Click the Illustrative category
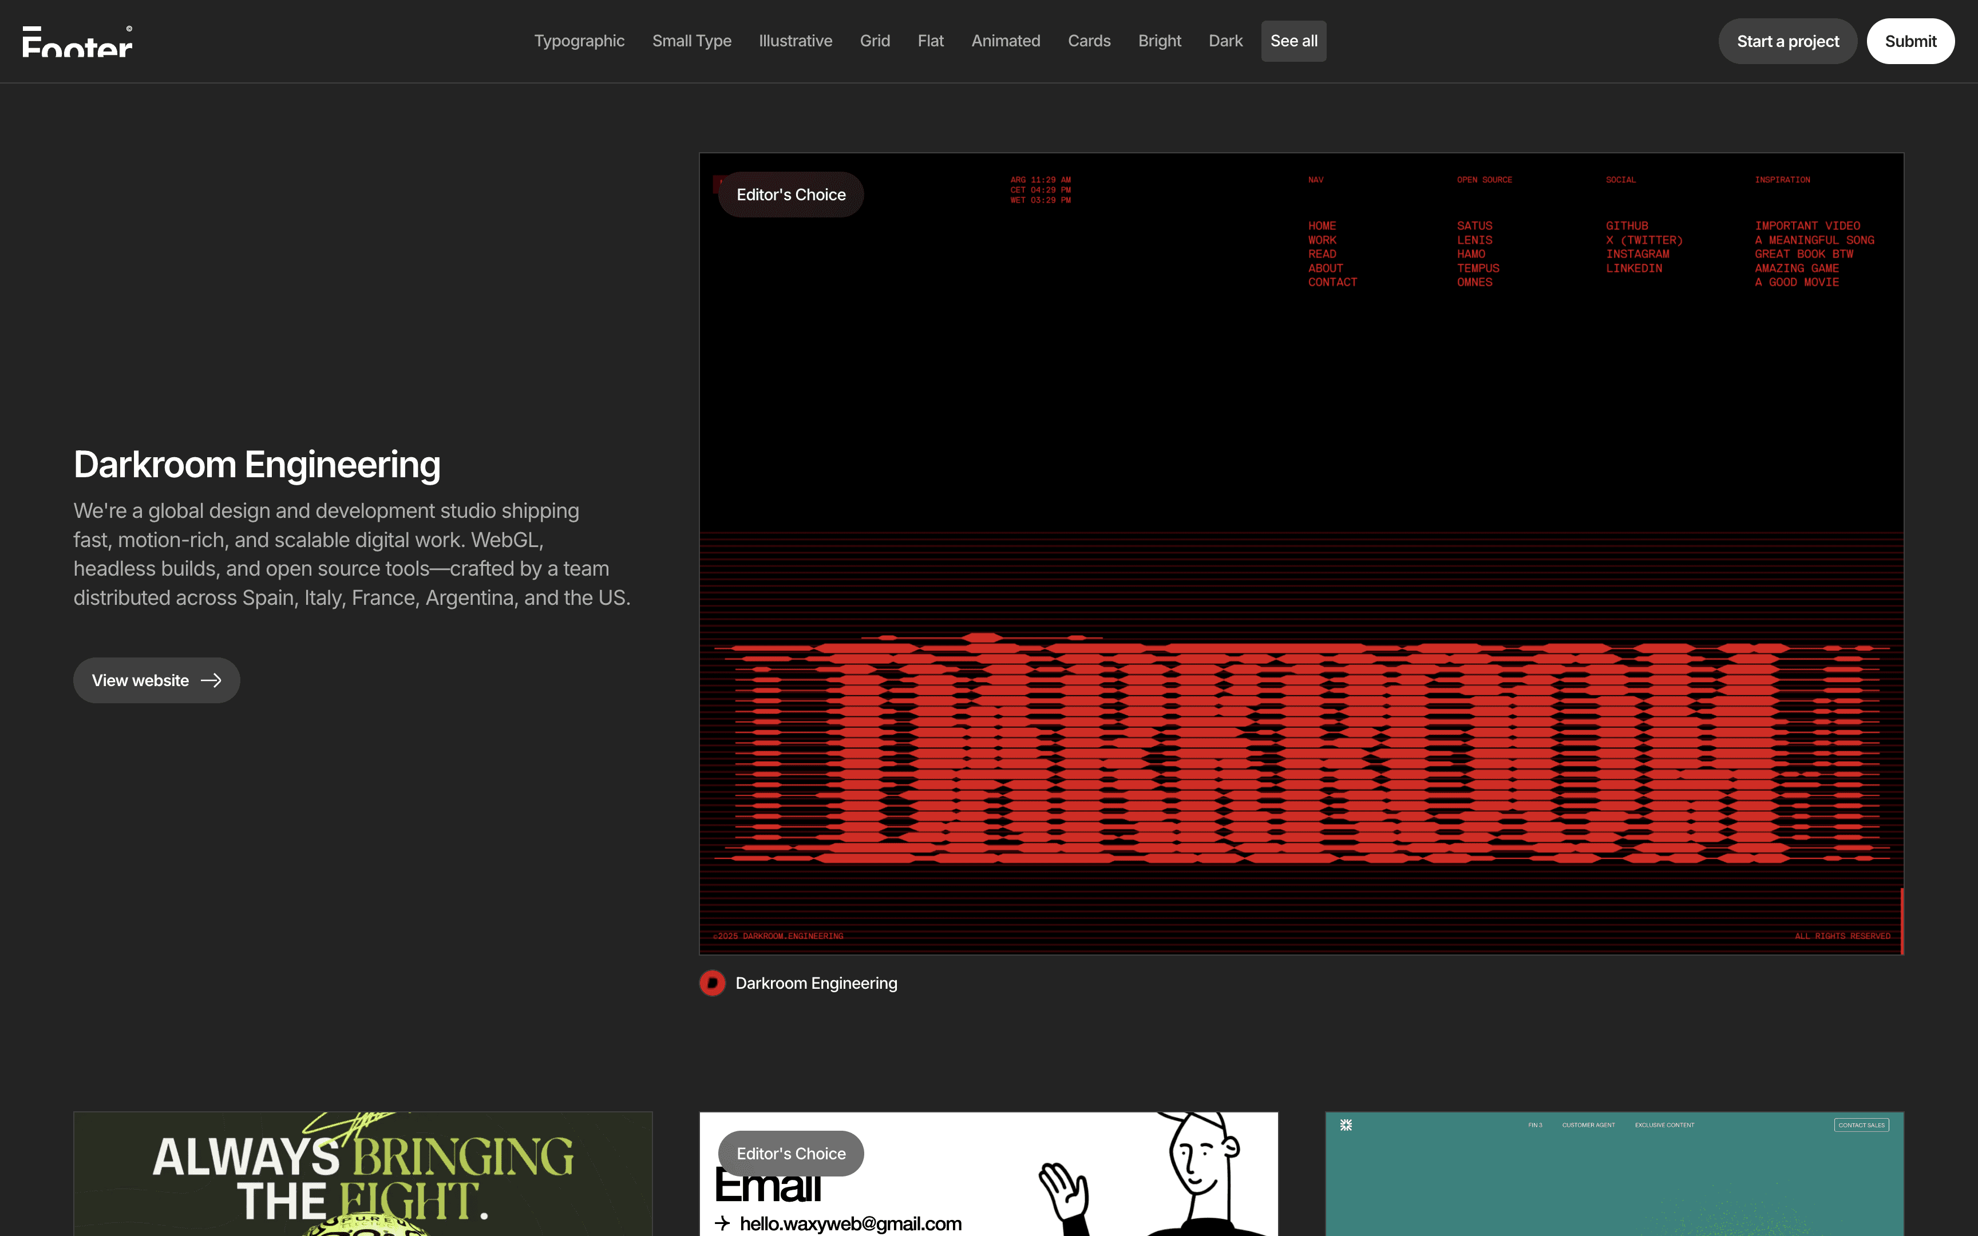 pyautogui.click(x=796, y=41)
